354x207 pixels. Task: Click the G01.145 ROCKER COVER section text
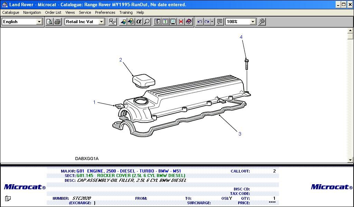pos(131,176)
